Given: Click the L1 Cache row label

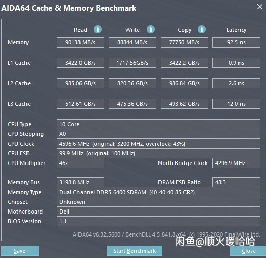Looking at the screenshot, I should tap(19, 63).
